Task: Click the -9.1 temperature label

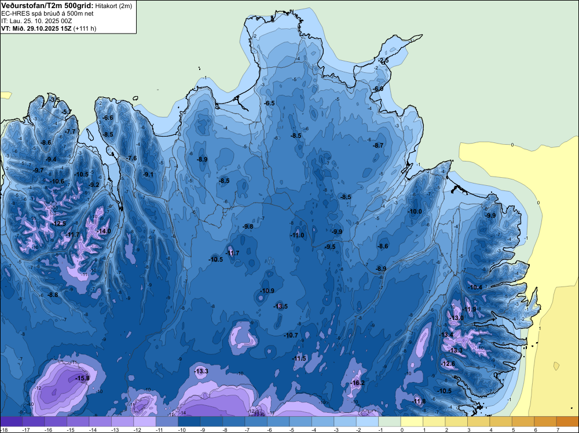Action: (x=148, y=175)
